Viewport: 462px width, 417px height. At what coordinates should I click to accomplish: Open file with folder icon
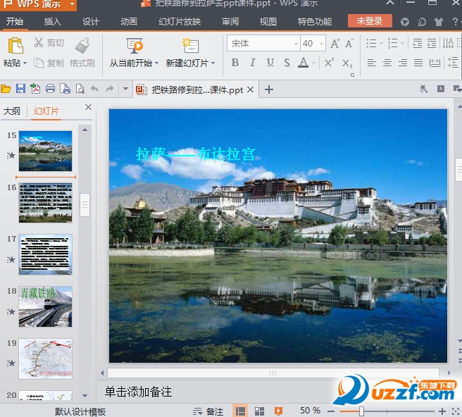tap(6, 89)
